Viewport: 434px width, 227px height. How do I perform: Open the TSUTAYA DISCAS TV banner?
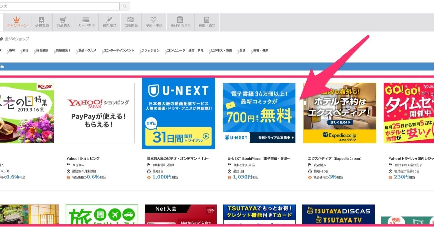tap(339, 214)
